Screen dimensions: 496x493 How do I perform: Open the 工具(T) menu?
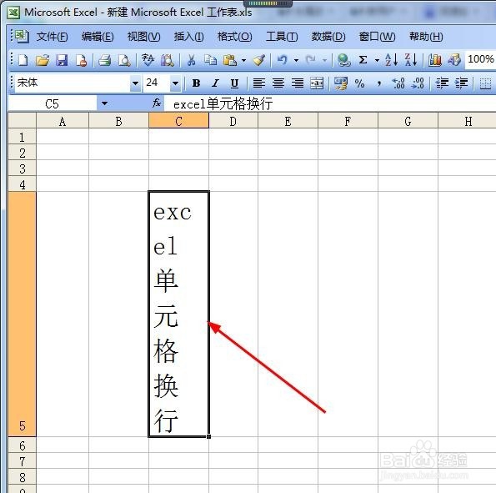[282, 37]
